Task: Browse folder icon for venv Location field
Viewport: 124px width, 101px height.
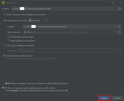Action: (x=119, y=27)
